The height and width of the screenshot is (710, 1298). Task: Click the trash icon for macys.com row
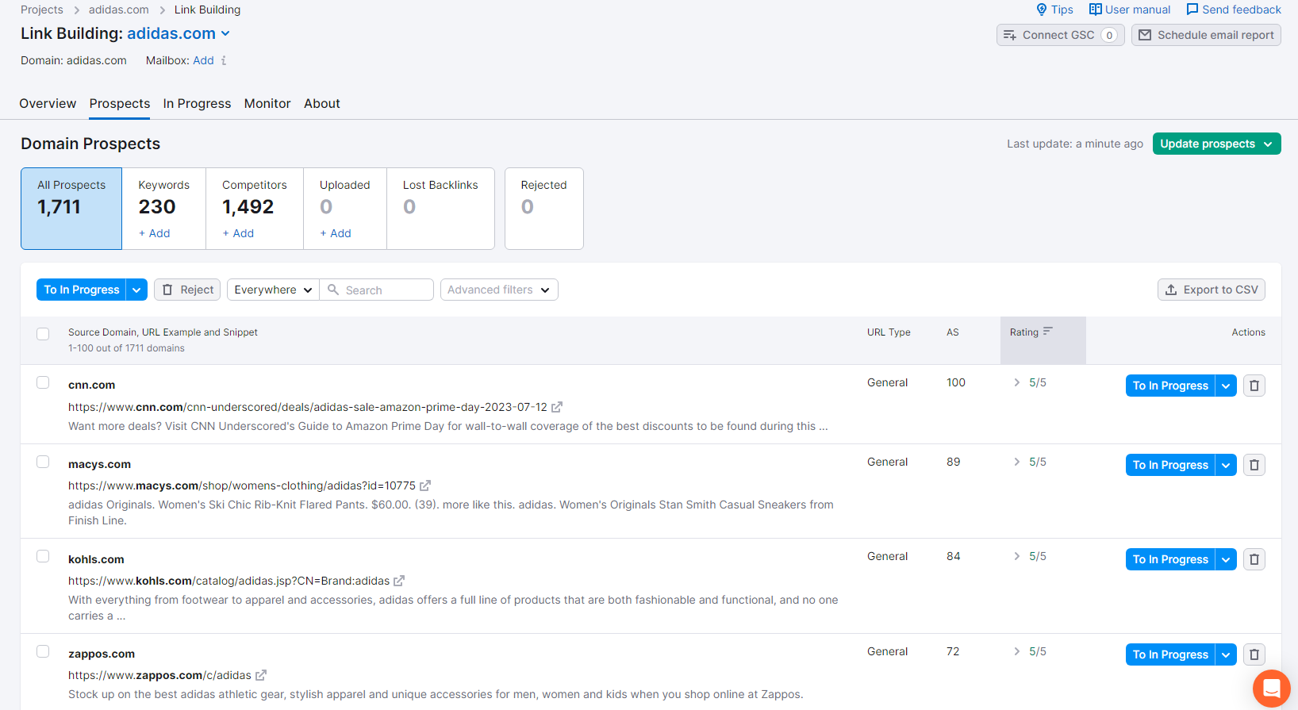point(1254,465)
